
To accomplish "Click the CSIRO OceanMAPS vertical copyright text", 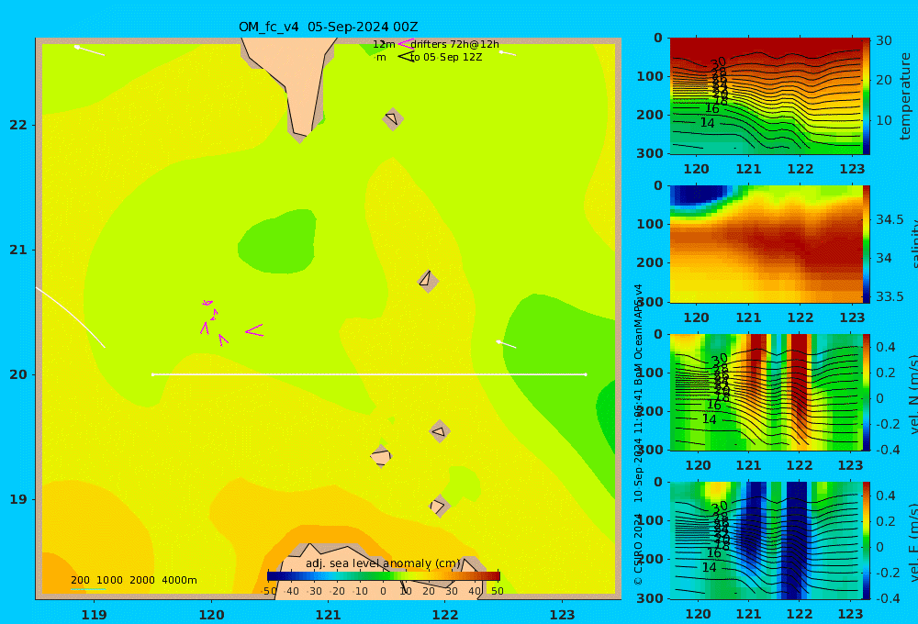I will 638,434.
